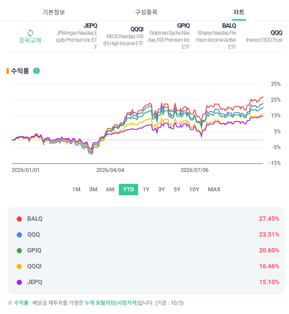Click the 2026/01/01 axis date

(25, 170)
